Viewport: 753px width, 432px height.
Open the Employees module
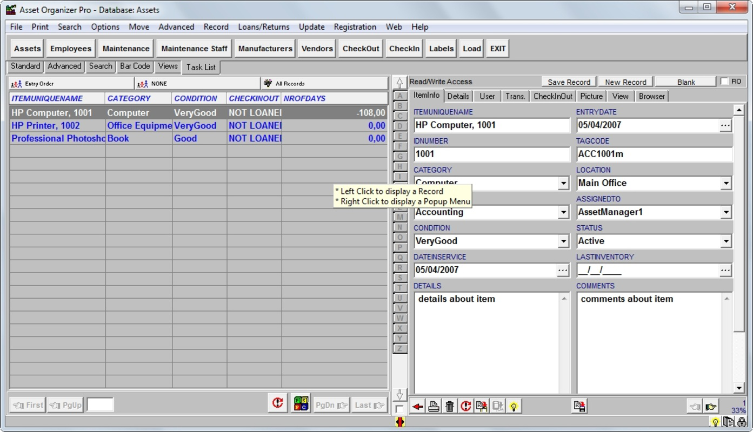click(x=71, y=49)
